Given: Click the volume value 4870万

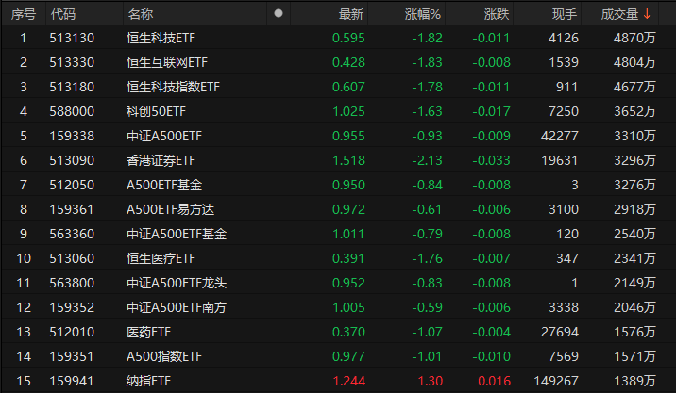Looking at the screenshot, I should (x=634, y=38).
